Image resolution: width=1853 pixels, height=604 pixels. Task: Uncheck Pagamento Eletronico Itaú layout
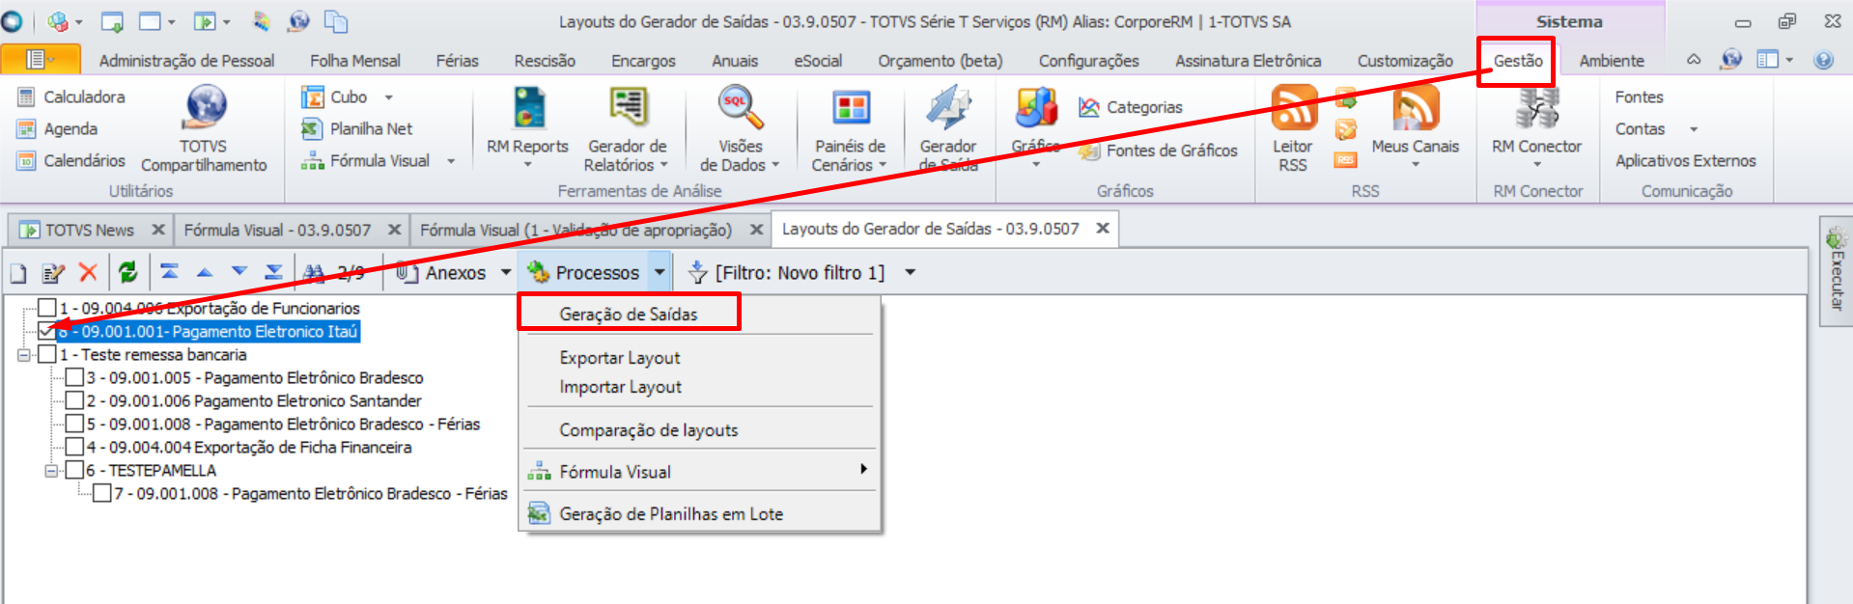[x=46, y=331]
